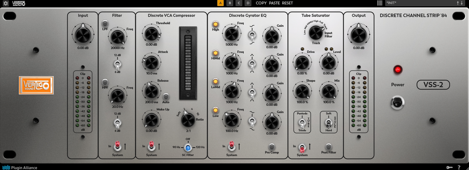Toggle the EQ section In switch
The width and height of the screenshot is (469, 170).
[x=232, y=146]
